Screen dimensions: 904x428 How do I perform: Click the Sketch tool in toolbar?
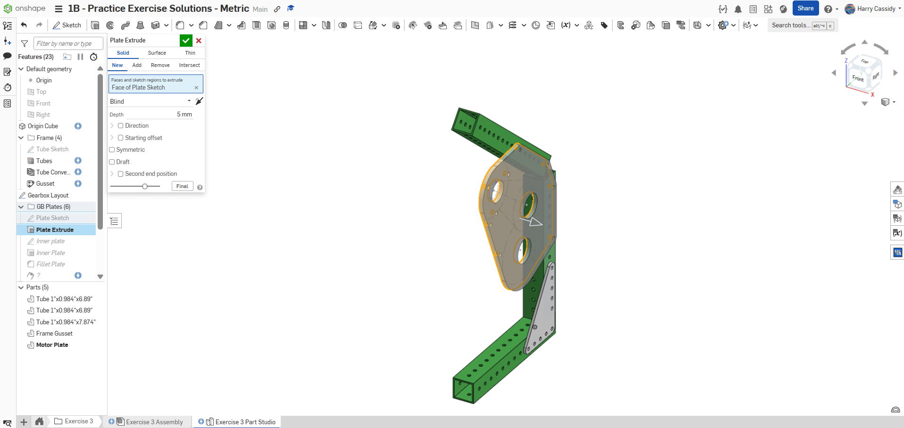point(67,25)
